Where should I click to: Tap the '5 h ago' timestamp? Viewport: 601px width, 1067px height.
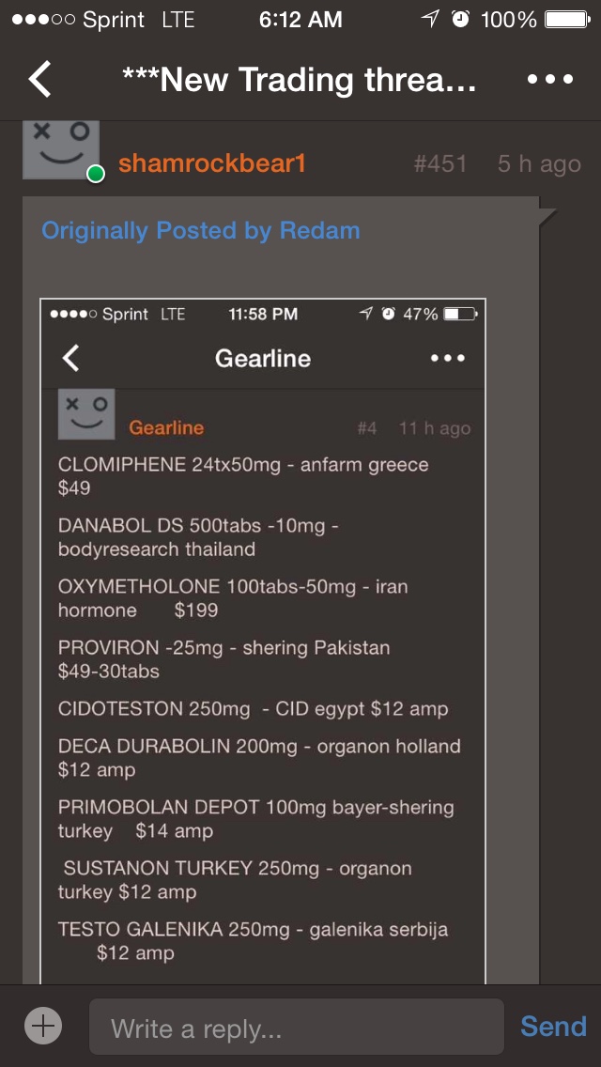point(539,164)
